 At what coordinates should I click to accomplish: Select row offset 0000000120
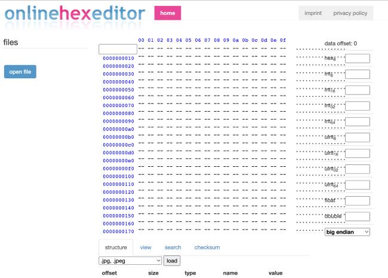(x=118, y=192)
